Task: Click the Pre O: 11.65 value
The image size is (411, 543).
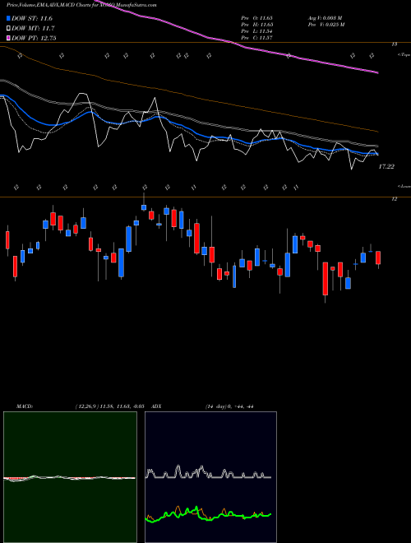Action: (257, 17)
